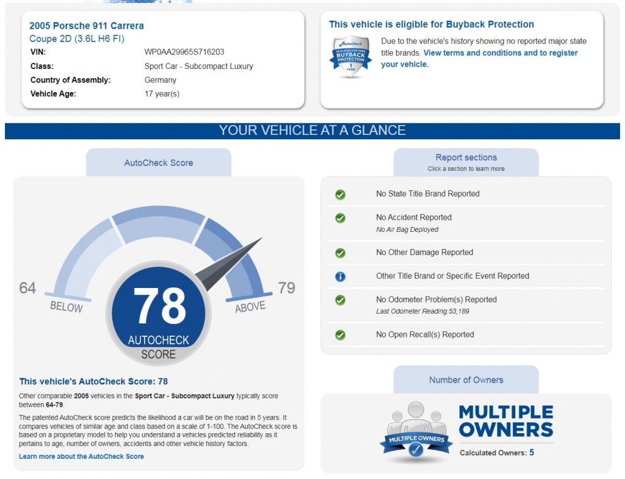Click No Air Bag Deployed note
Screen dimensions: 625x479
(x=407, y=229)
